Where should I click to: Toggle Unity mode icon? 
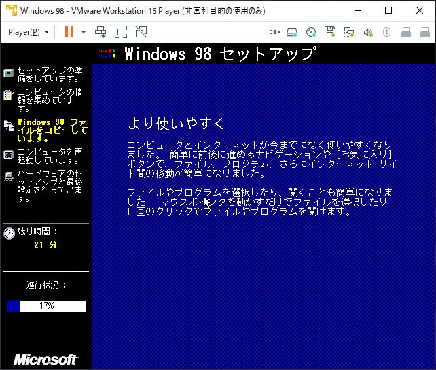coord(141,32)
